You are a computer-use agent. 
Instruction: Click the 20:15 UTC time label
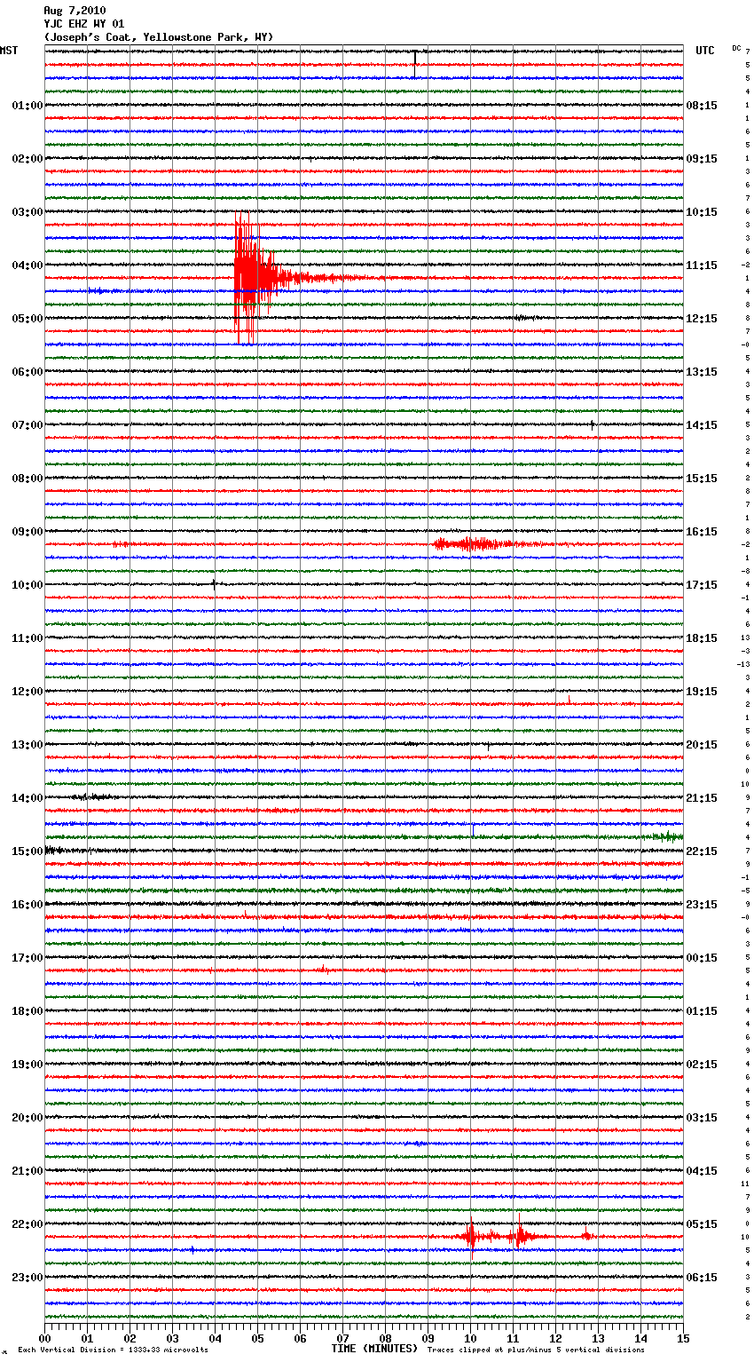(x=702, y=745)
